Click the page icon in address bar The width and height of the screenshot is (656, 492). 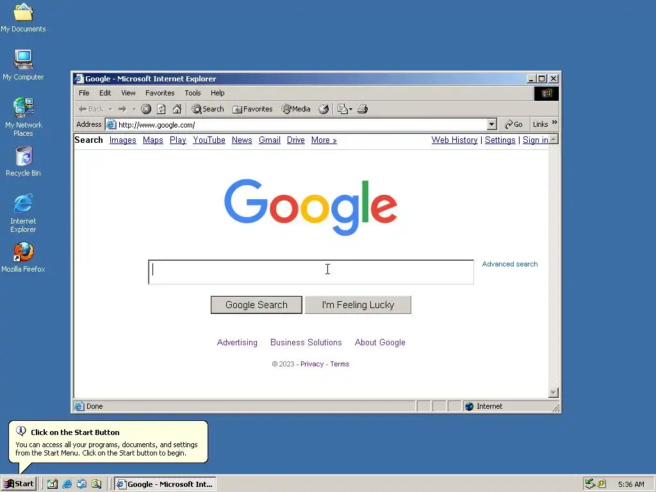[x=111, y=125]
